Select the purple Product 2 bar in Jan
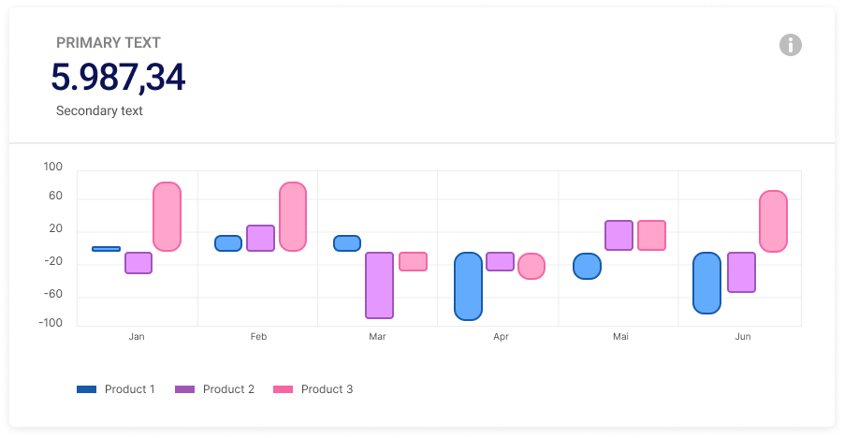 [x=138, y=263]
